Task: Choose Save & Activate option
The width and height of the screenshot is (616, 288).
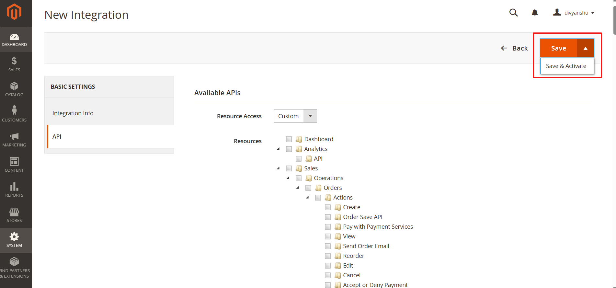Action: coord(566,66)
